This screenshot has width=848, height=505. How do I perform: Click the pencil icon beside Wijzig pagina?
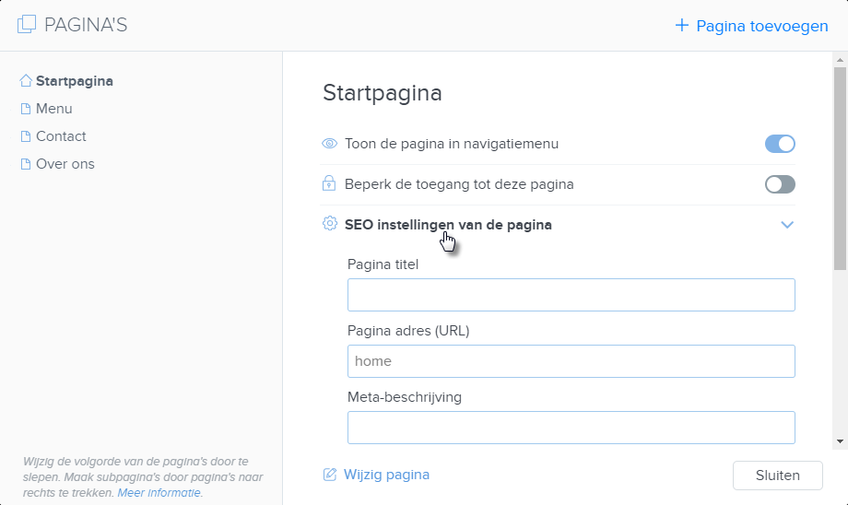pyautogui.click(x=329, y=475)
